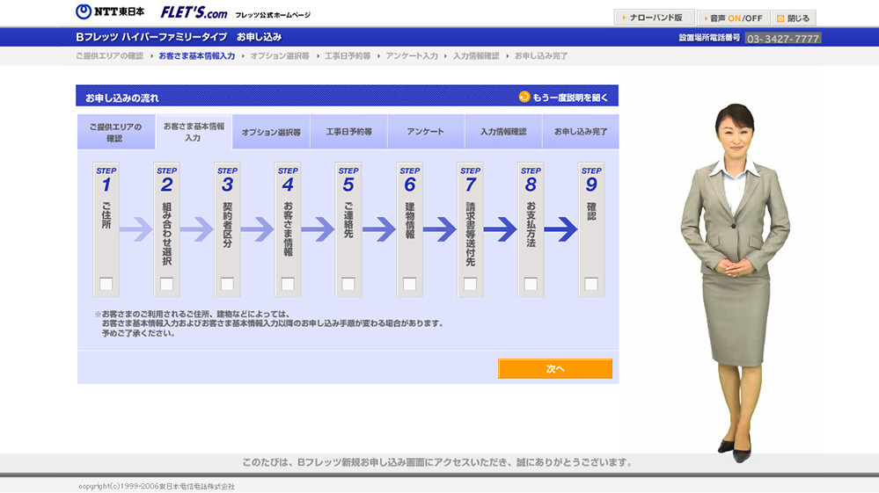Switch to ナローバンド版
This screenshot has width=879, height=493.
point(654,18)
